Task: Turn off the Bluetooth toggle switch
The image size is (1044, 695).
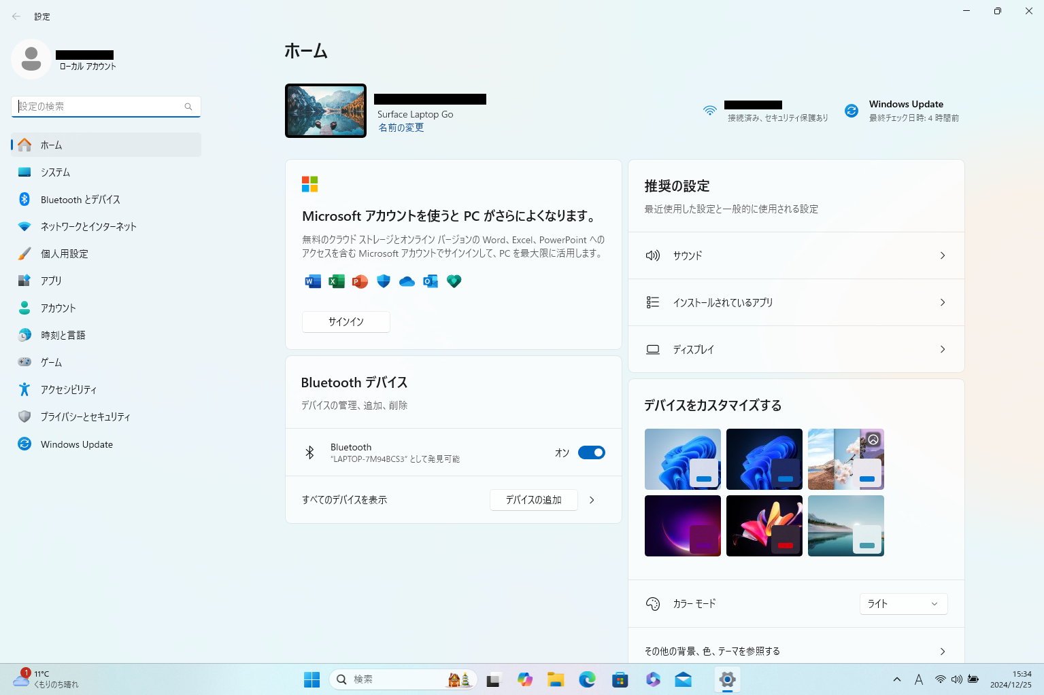Action: (x=591, y=452)
